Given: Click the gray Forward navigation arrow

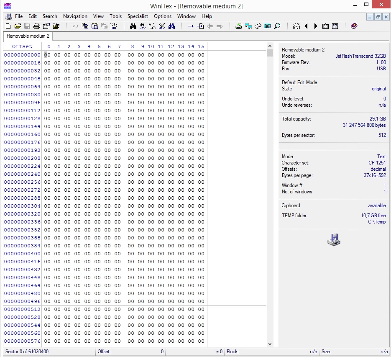Looking at the screenshot, I should [x=220, y=26].
